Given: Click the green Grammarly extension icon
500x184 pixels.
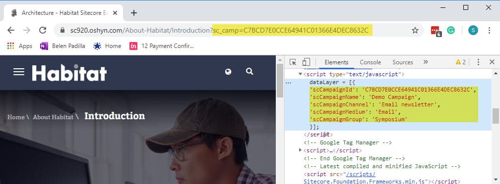Looking at the screenshot, I should pyautogui.click(x=450, y=30).
